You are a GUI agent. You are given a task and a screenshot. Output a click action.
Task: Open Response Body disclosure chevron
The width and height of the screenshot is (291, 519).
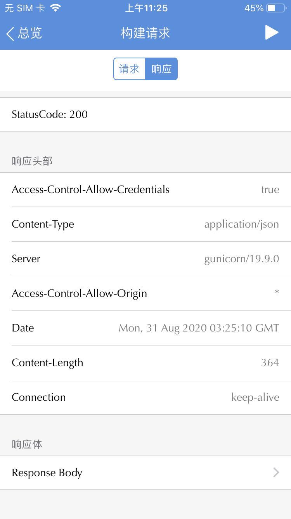click(x=276, y=473)
